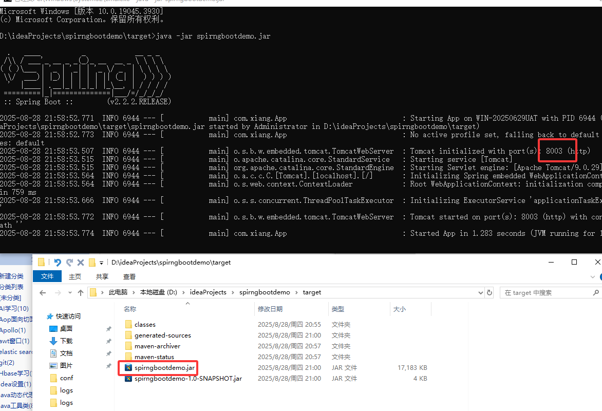
Task: Switch to the 共享 ribbon tab
Action: [x=102, y=276]
